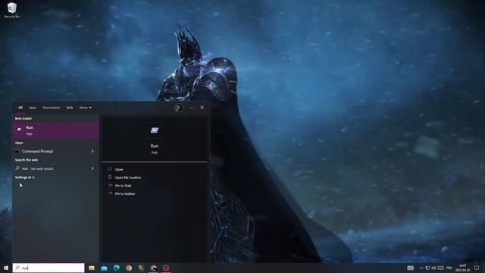Image resolution: width=485 pixels, height=273 pixels.
Task: Switch to the Apps search tab
Action: coord(33,108)
